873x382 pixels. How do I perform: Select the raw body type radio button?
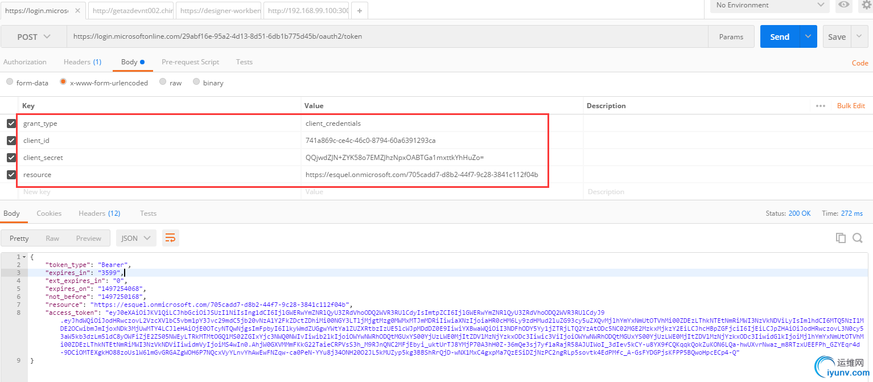coord(163,82)
